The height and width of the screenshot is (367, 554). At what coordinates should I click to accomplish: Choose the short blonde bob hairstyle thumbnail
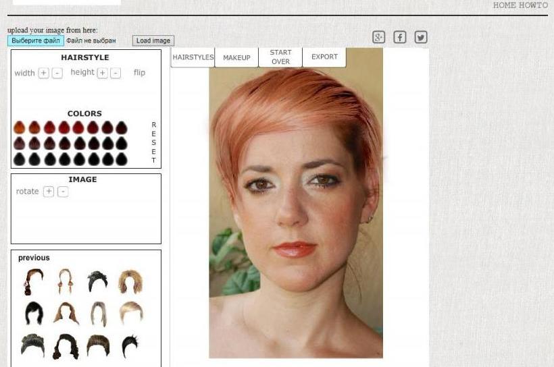tap(132, 312)
